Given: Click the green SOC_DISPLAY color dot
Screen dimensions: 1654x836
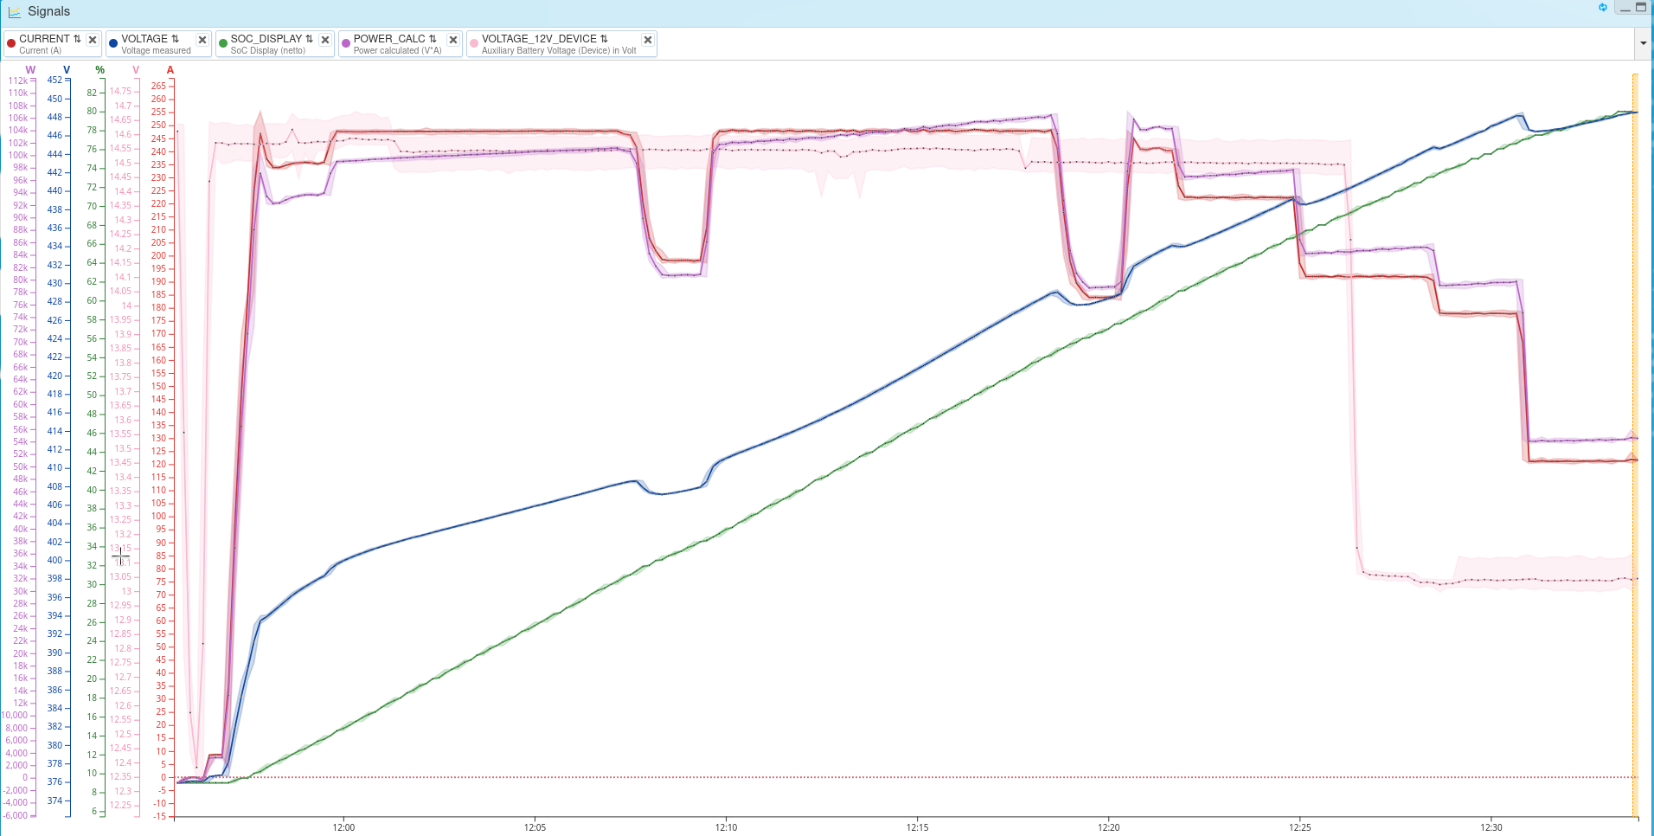Looking at the screenshot, I should [x=223, y=43].
